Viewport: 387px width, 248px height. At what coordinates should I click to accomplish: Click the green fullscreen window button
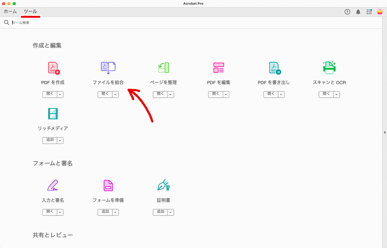[x=14, y=3]
